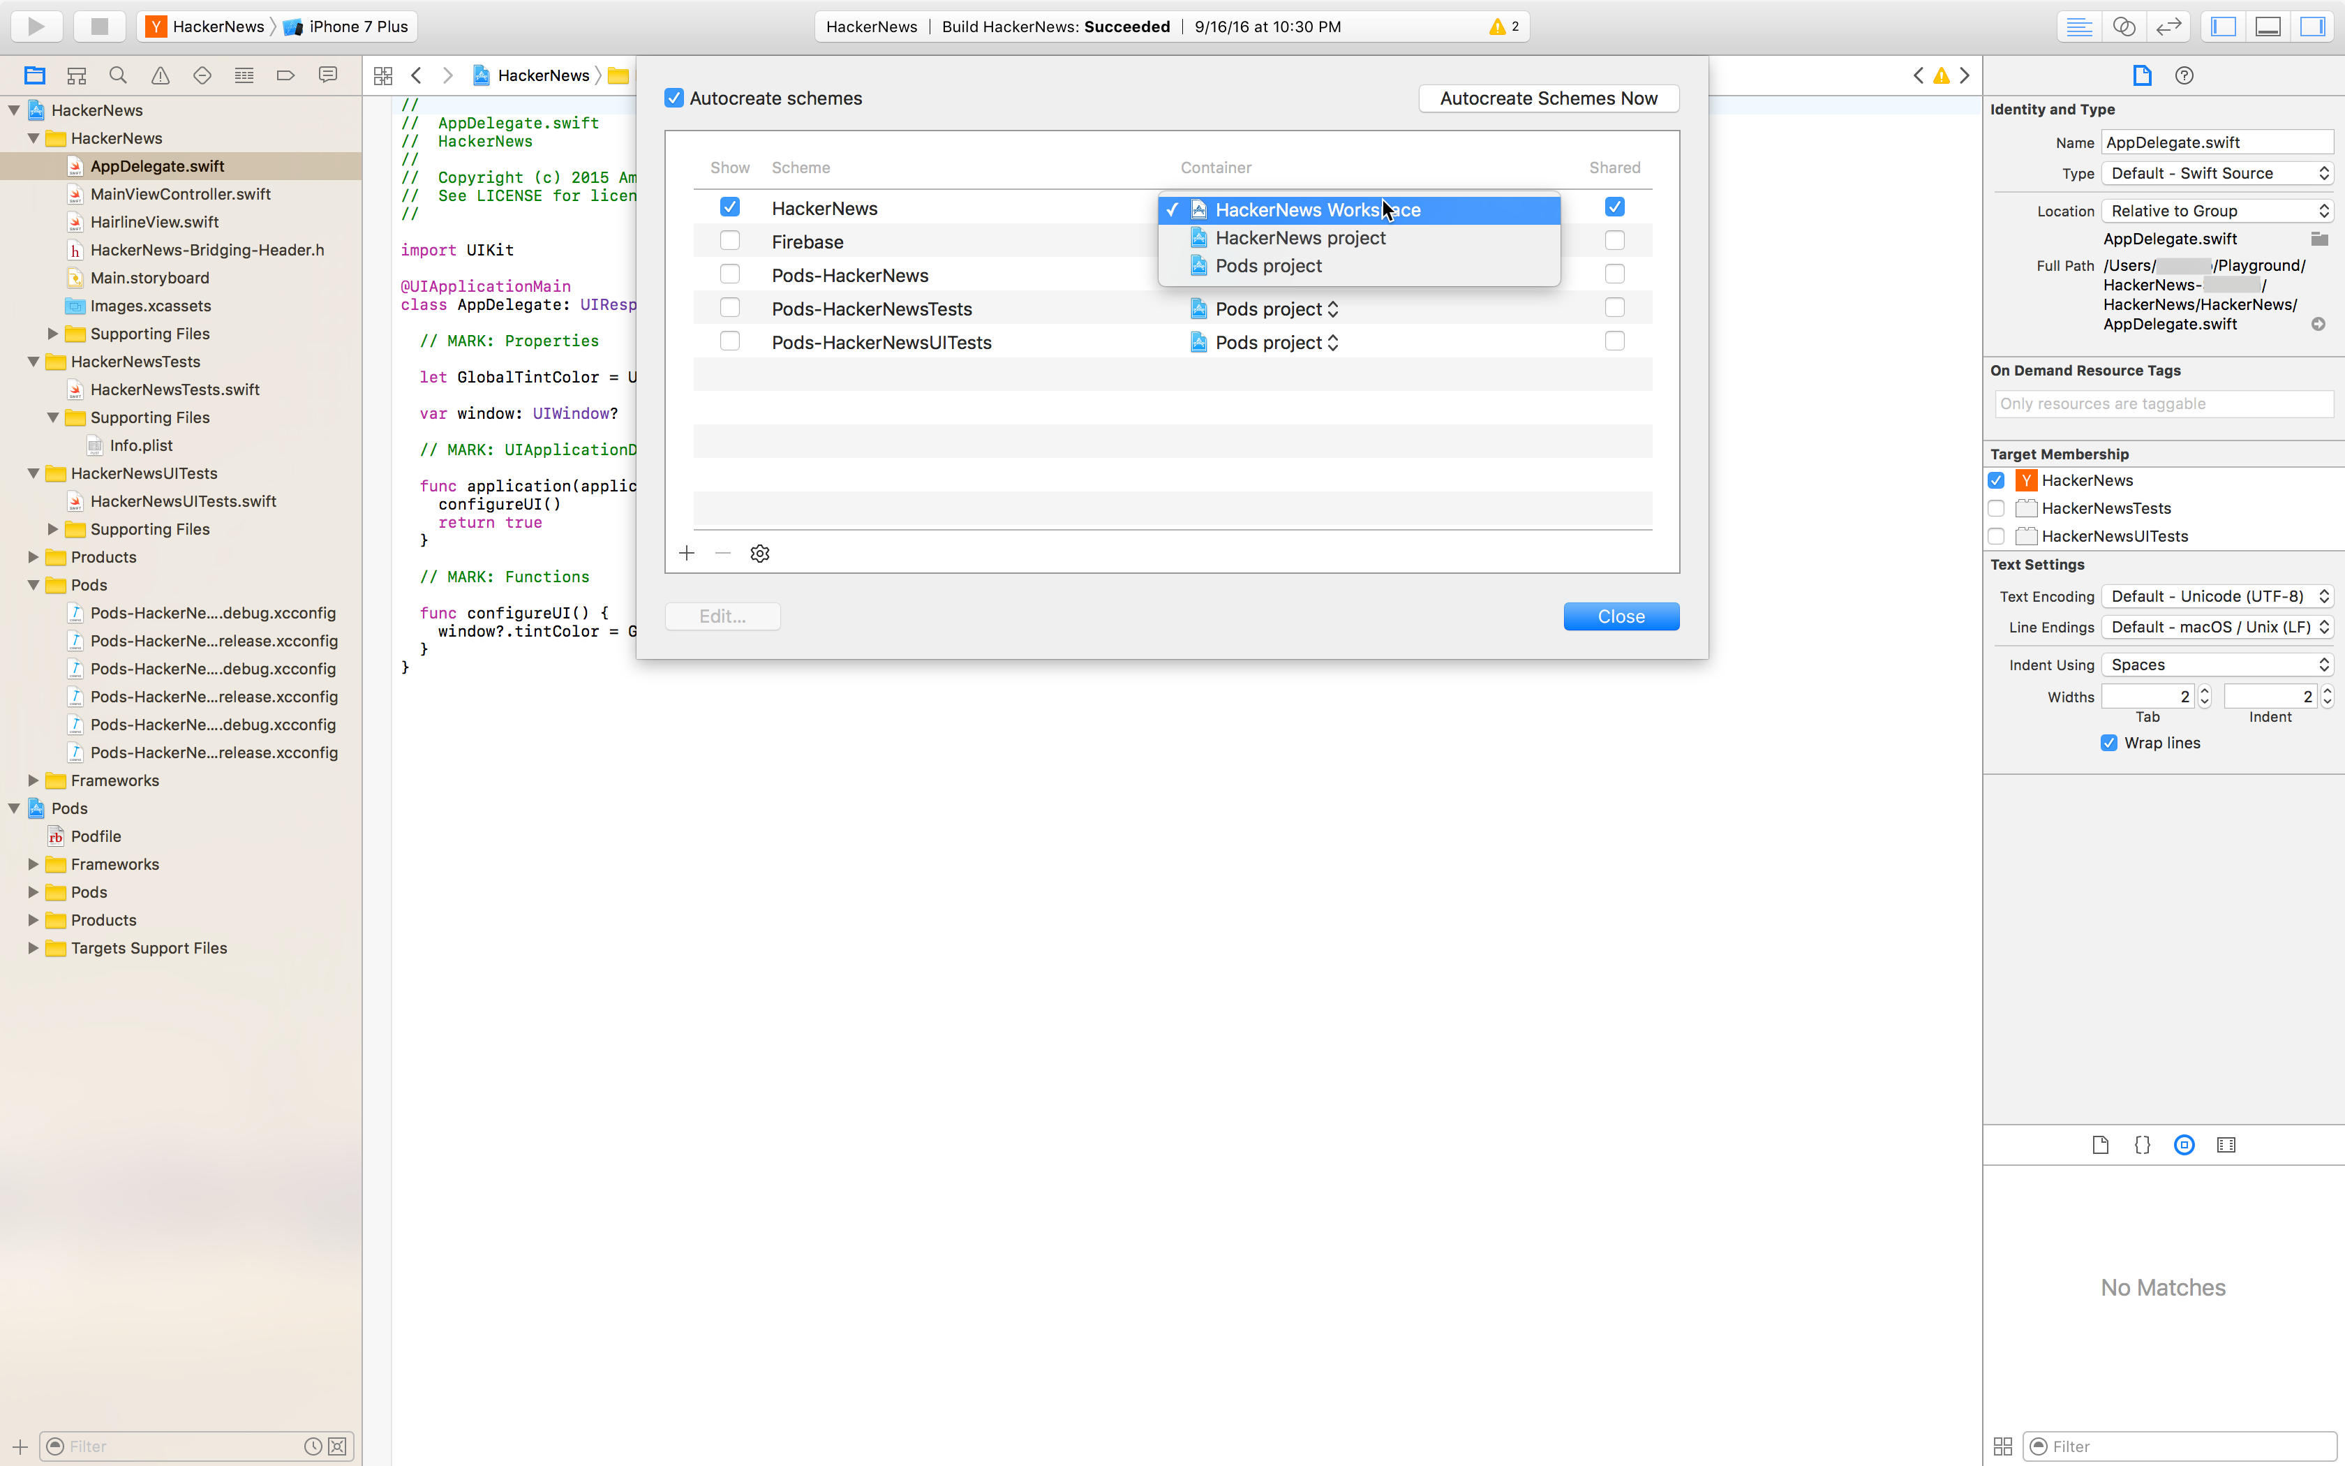Click the remove scheme minus icon
2345x1466 pixels.
click(722, 552)
